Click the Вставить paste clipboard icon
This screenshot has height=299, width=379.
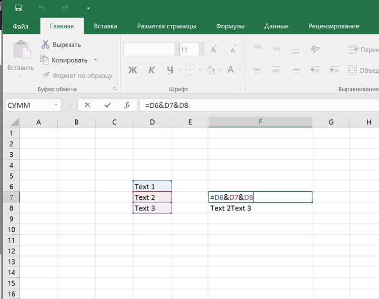tap(22, 50)
